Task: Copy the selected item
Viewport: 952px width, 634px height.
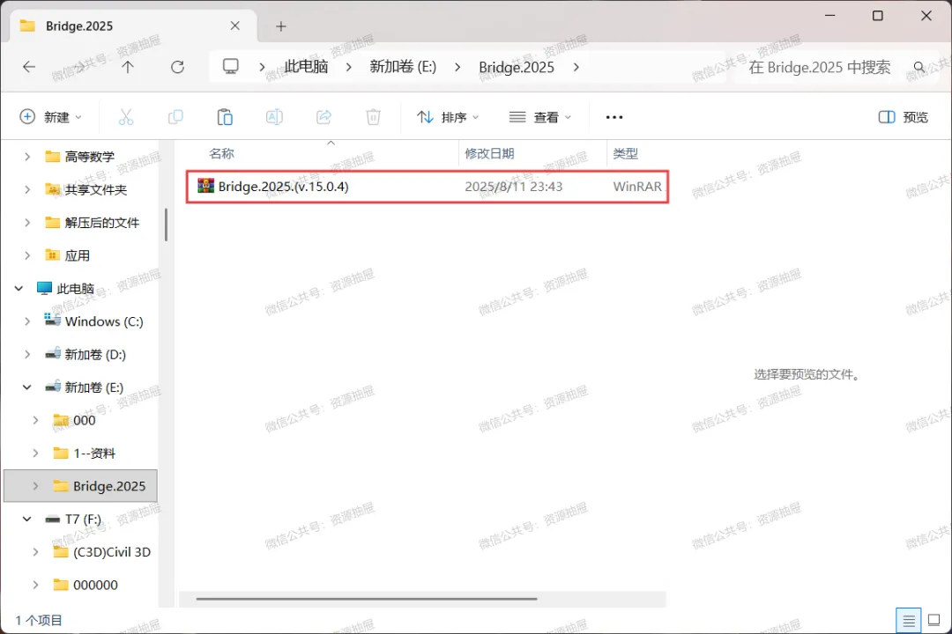Action: click(175, 117)
